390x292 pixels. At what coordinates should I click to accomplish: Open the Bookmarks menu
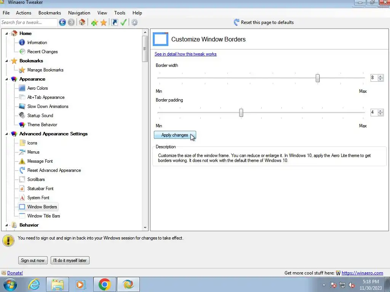tap(50, 13)
